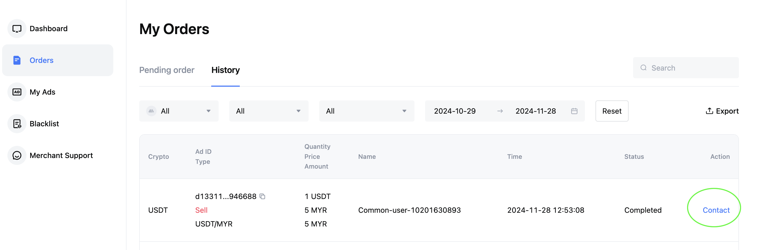Set end date 2024-11-28
758x250 pixels.
535,111
